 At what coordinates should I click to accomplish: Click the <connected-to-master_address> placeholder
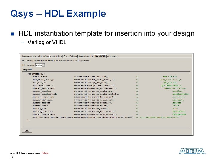[x=93, y=103]
